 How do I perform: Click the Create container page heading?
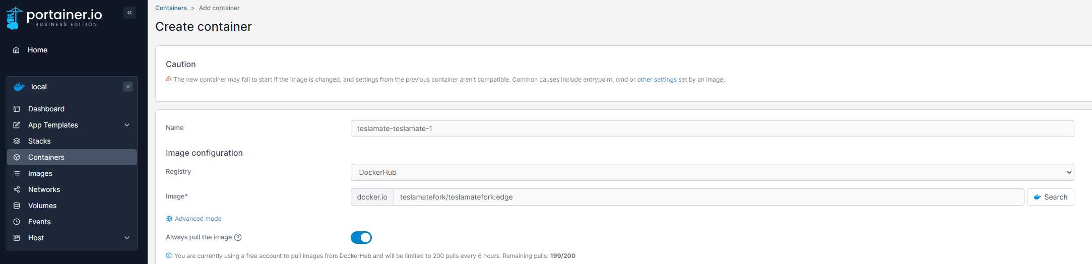[204, 27]
